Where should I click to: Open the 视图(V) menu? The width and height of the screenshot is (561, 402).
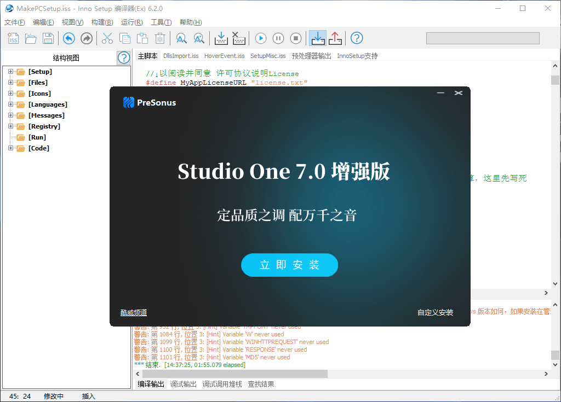(x=73, y=22)
